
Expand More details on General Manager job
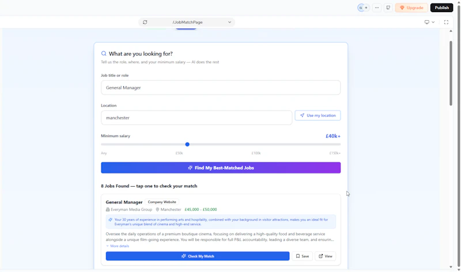118,246
